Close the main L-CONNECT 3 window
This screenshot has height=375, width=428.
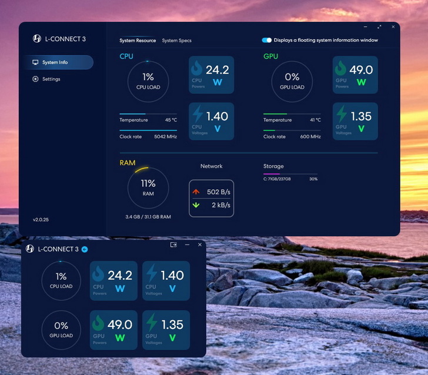pos(393,27)
